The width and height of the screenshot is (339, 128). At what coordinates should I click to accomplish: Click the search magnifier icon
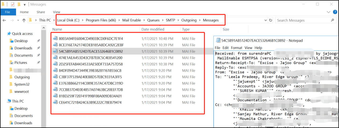point(333,20)
